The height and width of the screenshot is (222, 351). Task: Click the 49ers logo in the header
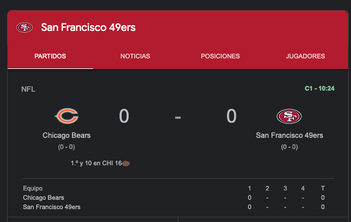tap(25, 27)
